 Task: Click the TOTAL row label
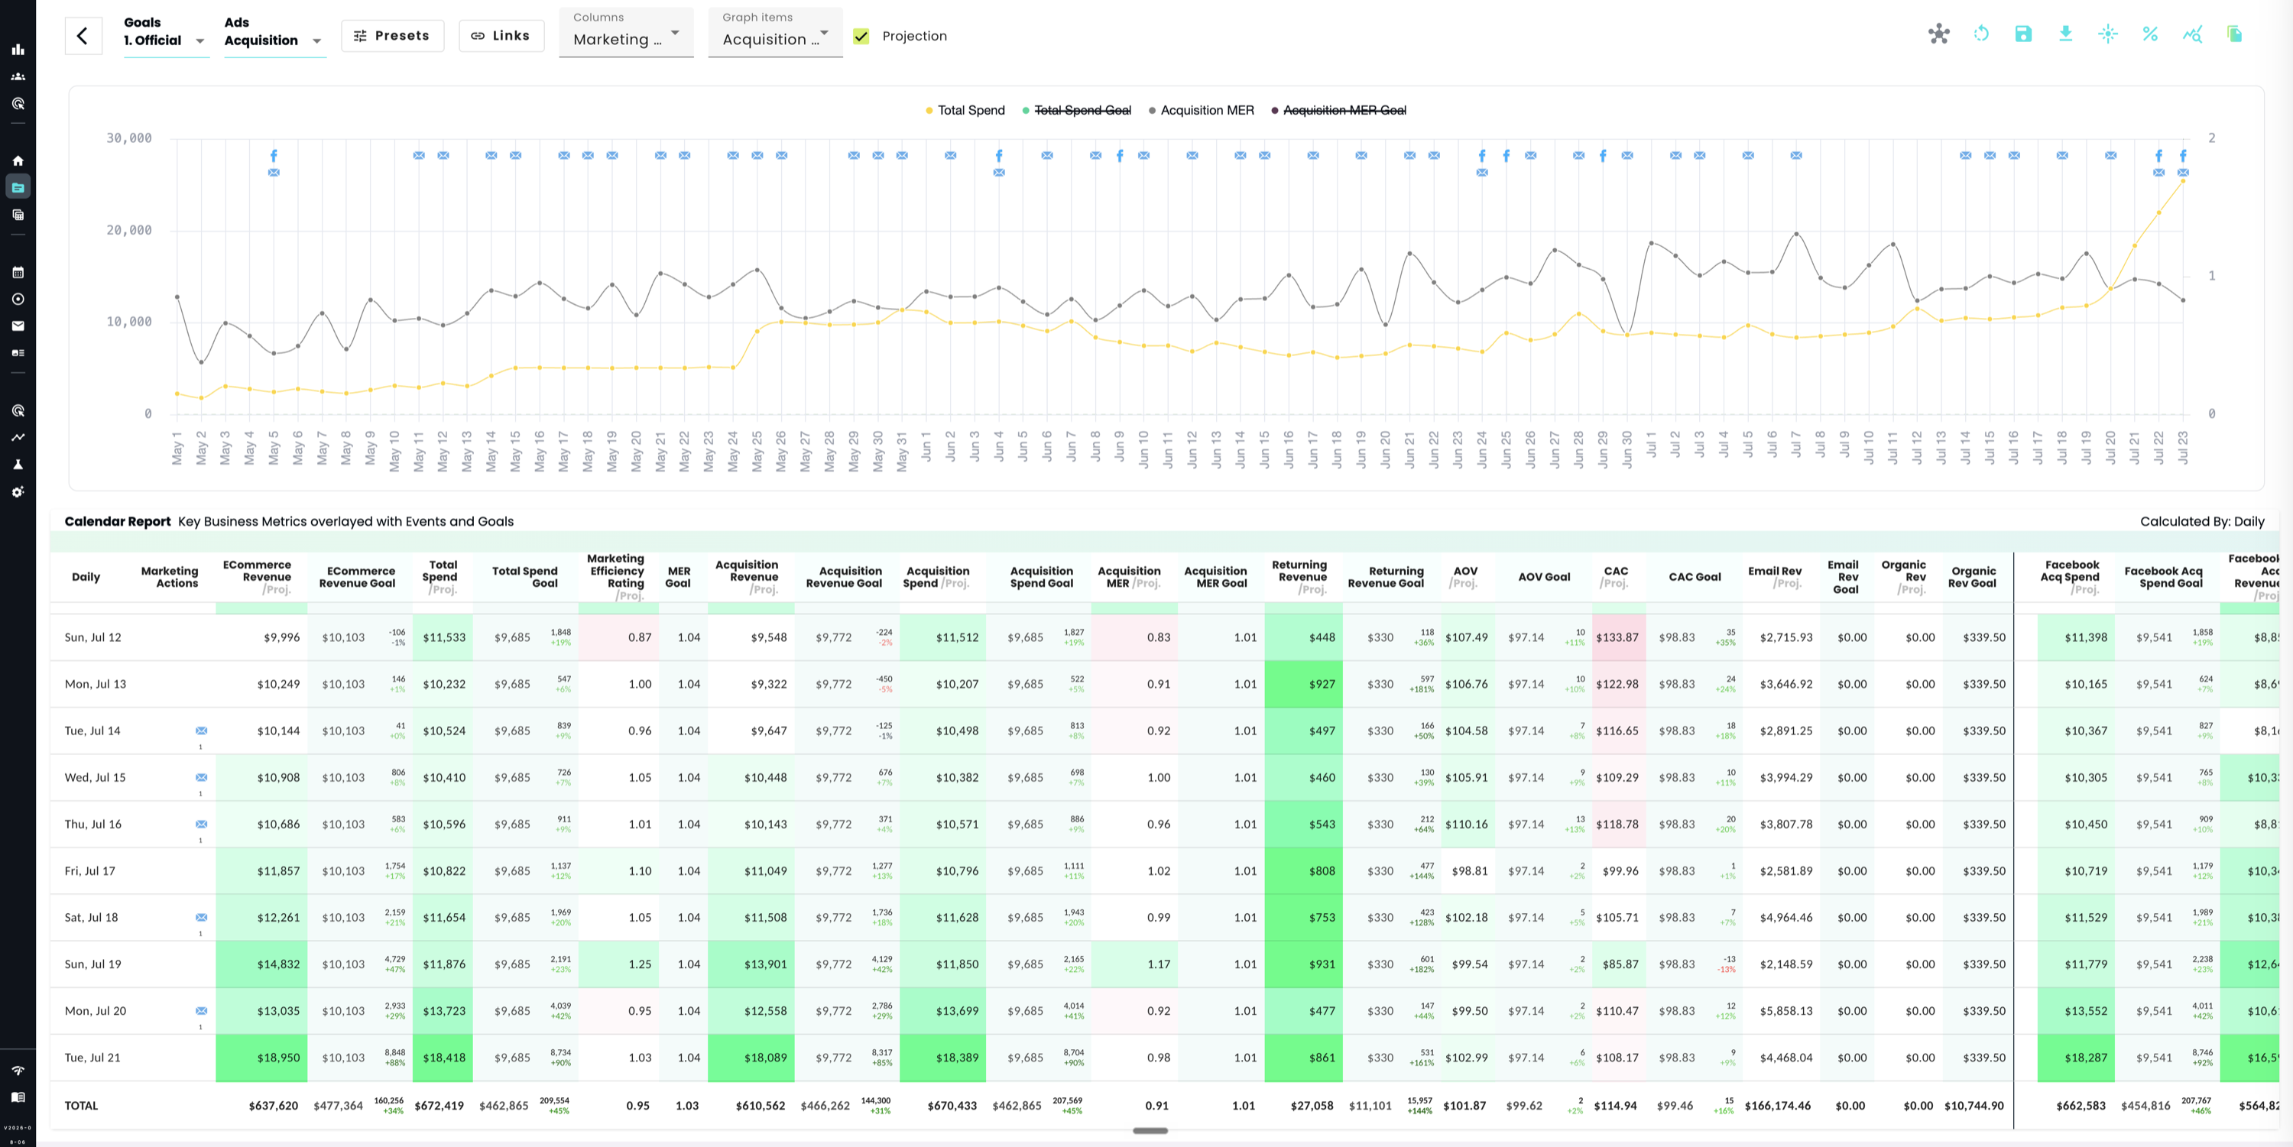[81, 1106]
